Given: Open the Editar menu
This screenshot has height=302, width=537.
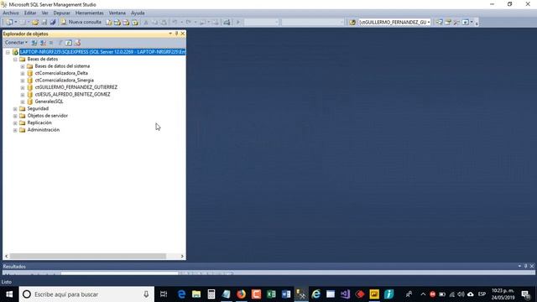Looking at the screenshot, I should (30, 13).
